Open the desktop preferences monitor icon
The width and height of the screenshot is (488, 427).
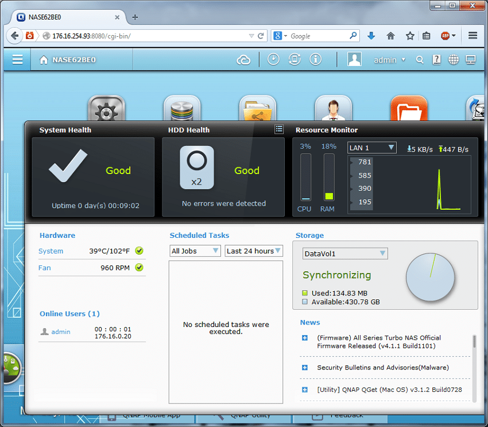[x=471, y=60]
